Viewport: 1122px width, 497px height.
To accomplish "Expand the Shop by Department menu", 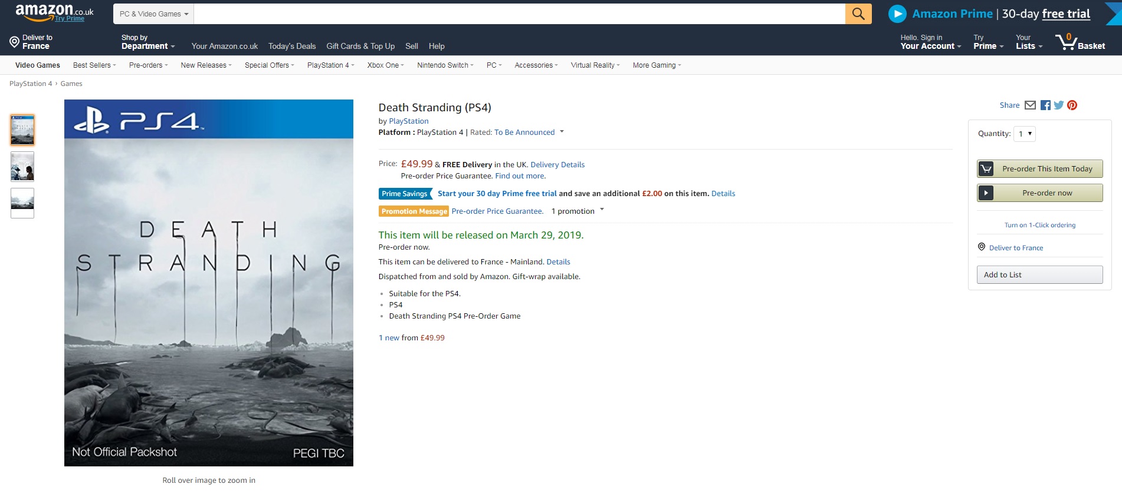I will point(148,42).
